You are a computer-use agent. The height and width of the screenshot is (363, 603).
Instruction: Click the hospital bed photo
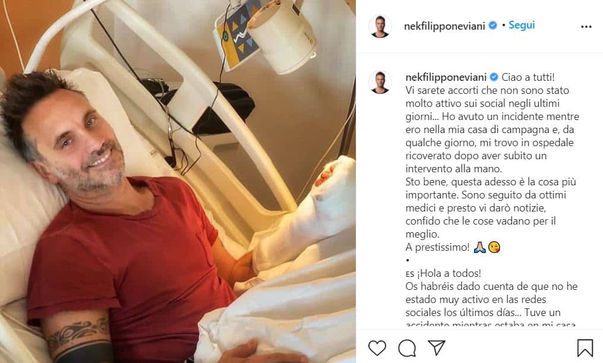(178, 182)
